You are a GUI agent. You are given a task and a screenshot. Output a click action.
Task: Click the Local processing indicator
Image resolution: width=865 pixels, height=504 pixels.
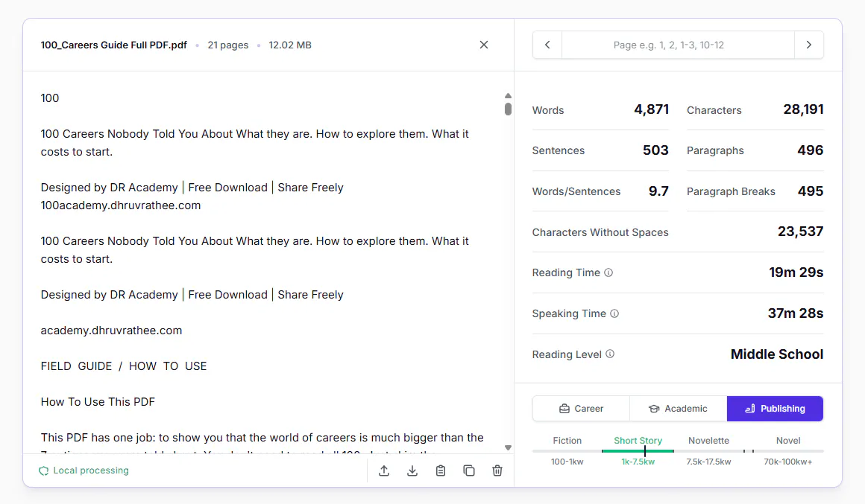point(84,470)
